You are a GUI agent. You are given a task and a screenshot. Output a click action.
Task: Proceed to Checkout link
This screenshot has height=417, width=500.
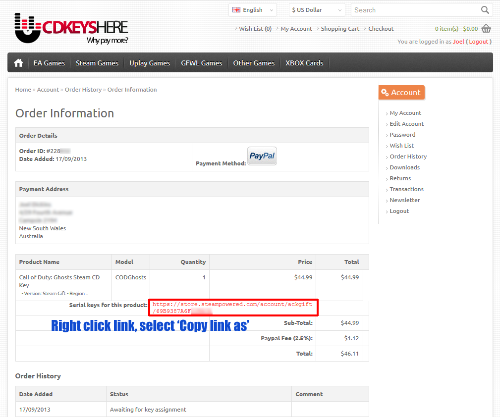381,29
